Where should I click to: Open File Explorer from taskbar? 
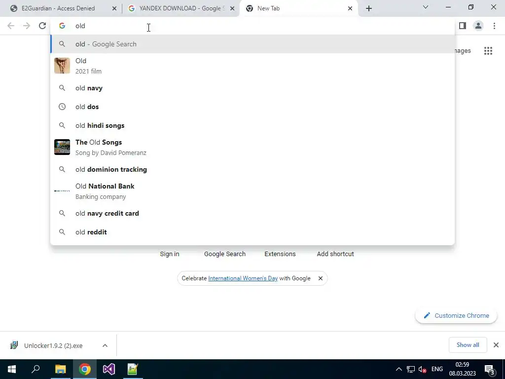pyautogui.click(x=60, y=369)
